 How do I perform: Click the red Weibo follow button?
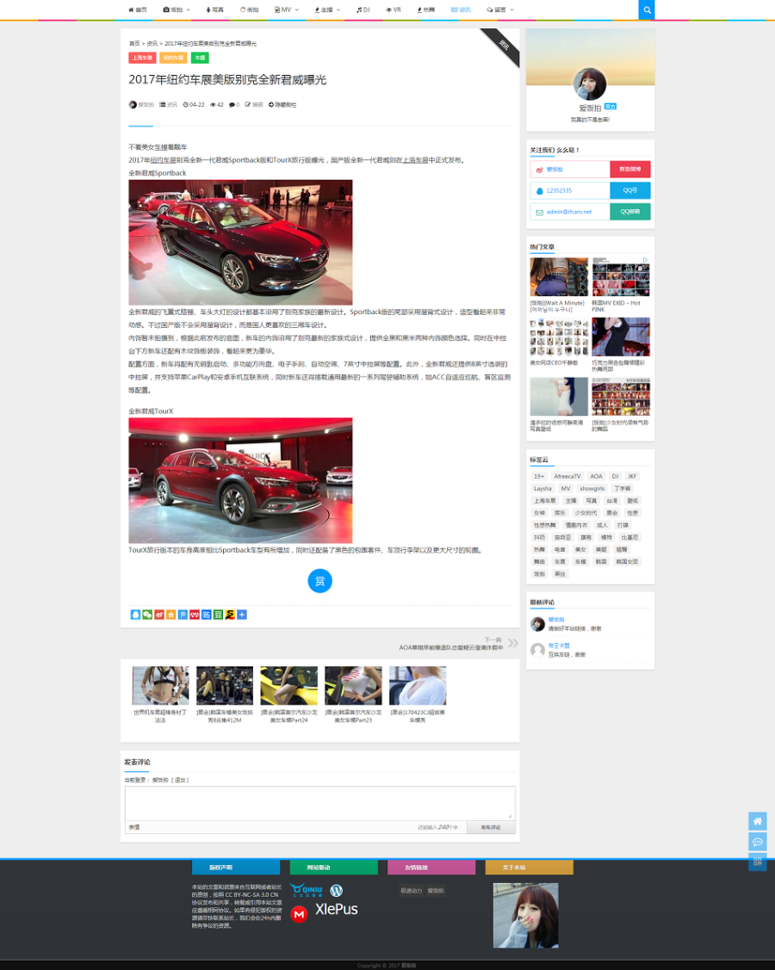(x=630, y=169)
